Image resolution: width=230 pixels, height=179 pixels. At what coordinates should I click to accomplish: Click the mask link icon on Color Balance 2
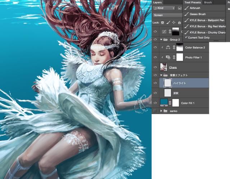174,47
